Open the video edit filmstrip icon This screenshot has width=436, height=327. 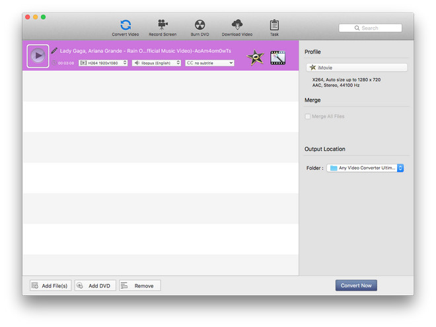[x=277, y=57]
